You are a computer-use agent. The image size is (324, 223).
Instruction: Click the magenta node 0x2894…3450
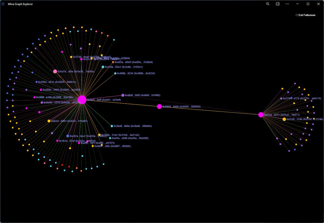(41, 90)
